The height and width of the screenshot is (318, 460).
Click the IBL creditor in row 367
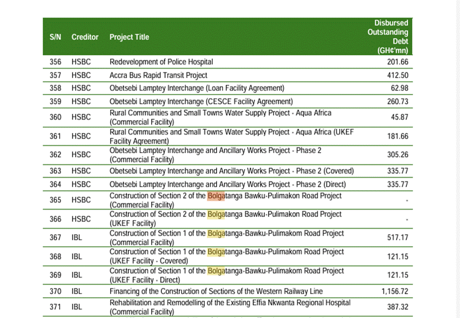pyautogui.click(x=77, y=237)
